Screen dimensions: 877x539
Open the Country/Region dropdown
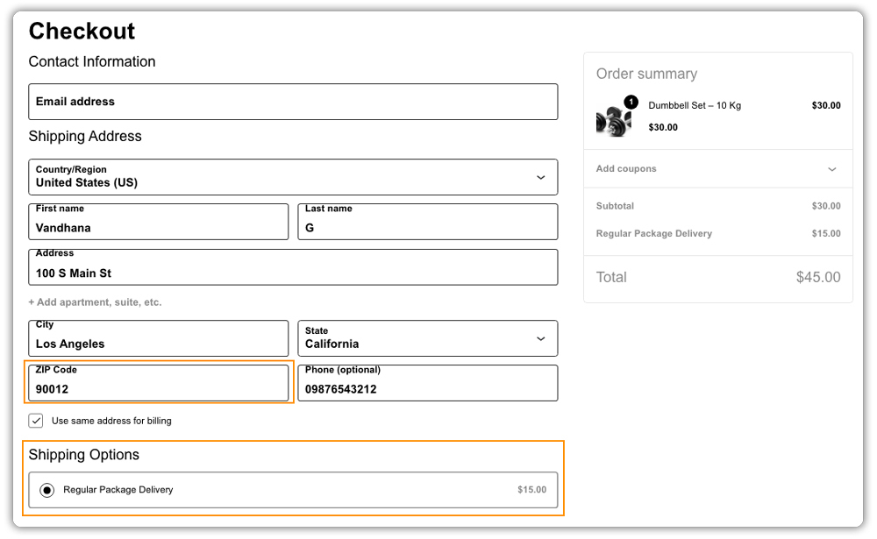point(293,177)
